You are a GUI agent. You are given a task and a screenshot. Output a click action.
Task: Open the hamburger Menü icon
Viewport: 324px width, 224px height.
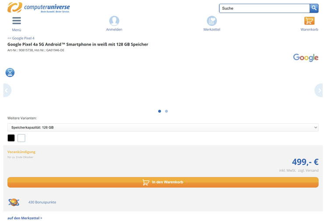click(17, 21)
